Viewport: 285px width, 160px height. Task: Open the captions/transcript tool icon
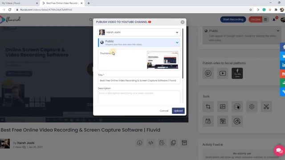tap(223, 121)
